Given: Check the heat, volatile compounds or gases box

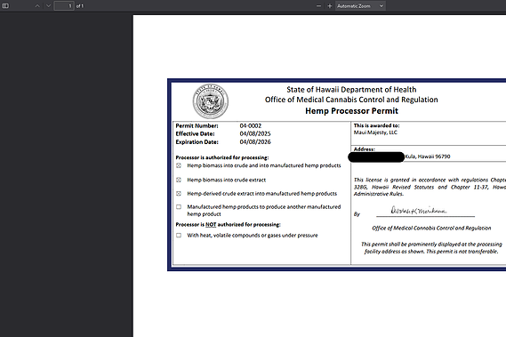Looking at the screenshot, I should point(179,236).
